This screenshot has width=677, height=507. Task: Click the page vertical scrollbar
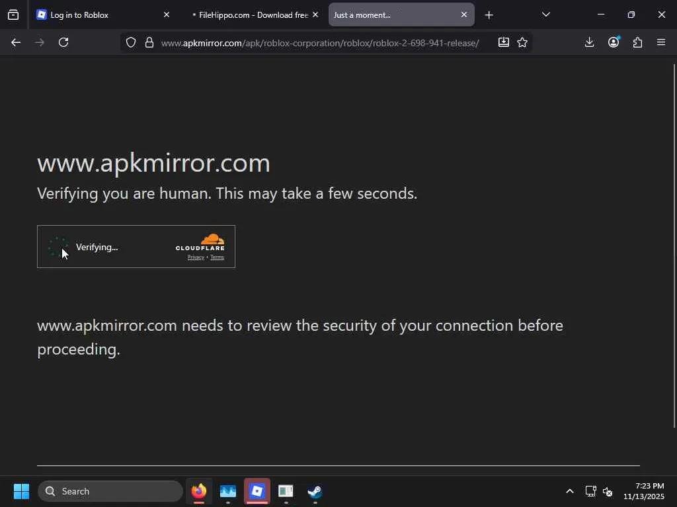pos(674,246)
